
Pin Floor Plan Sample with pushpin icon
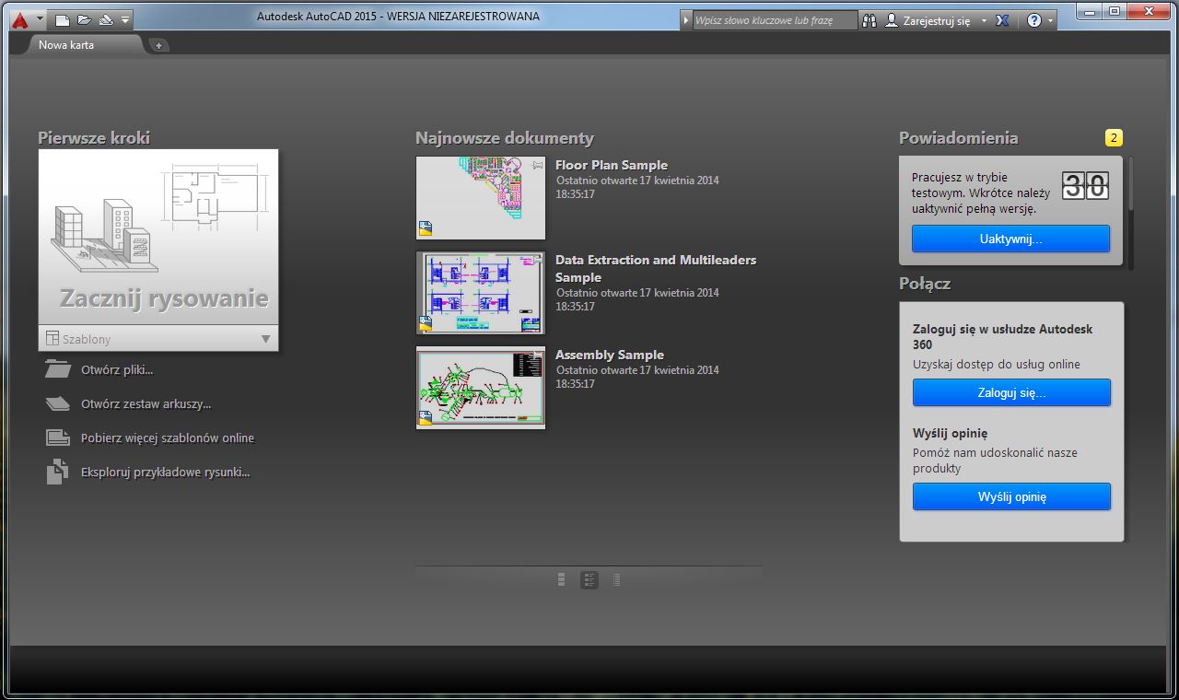(x=538, y=165)
